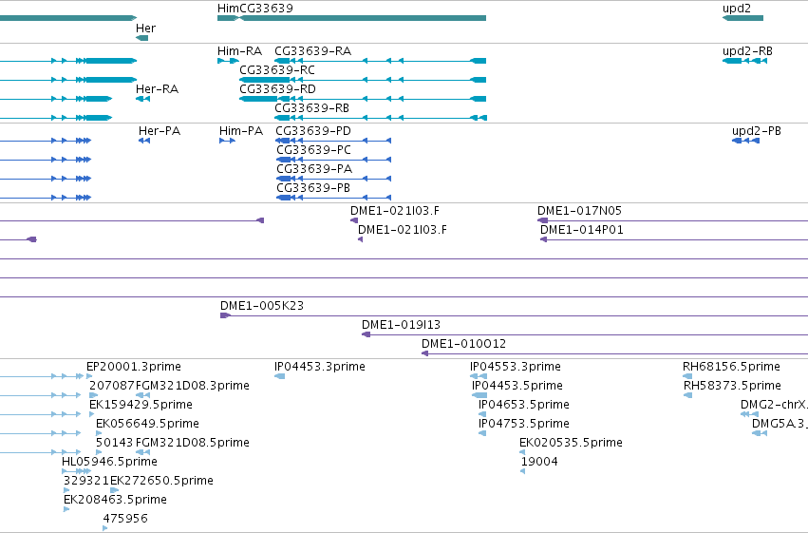Click the EK020535.5prime EST label
808x533 pixels.
click(571, 443)
